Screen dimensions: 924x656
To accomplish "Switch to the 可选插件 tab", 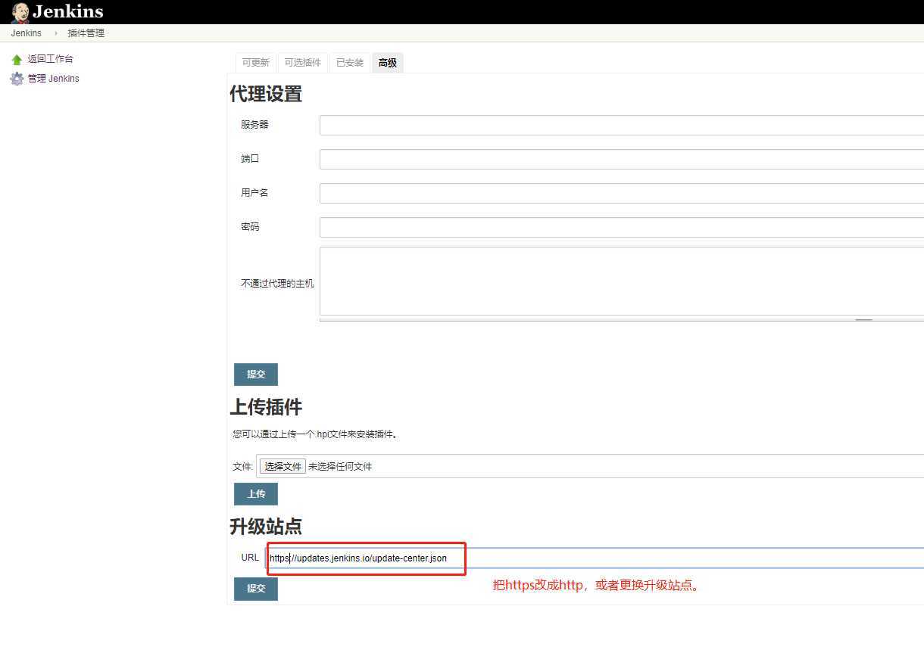I will point(303,63).
